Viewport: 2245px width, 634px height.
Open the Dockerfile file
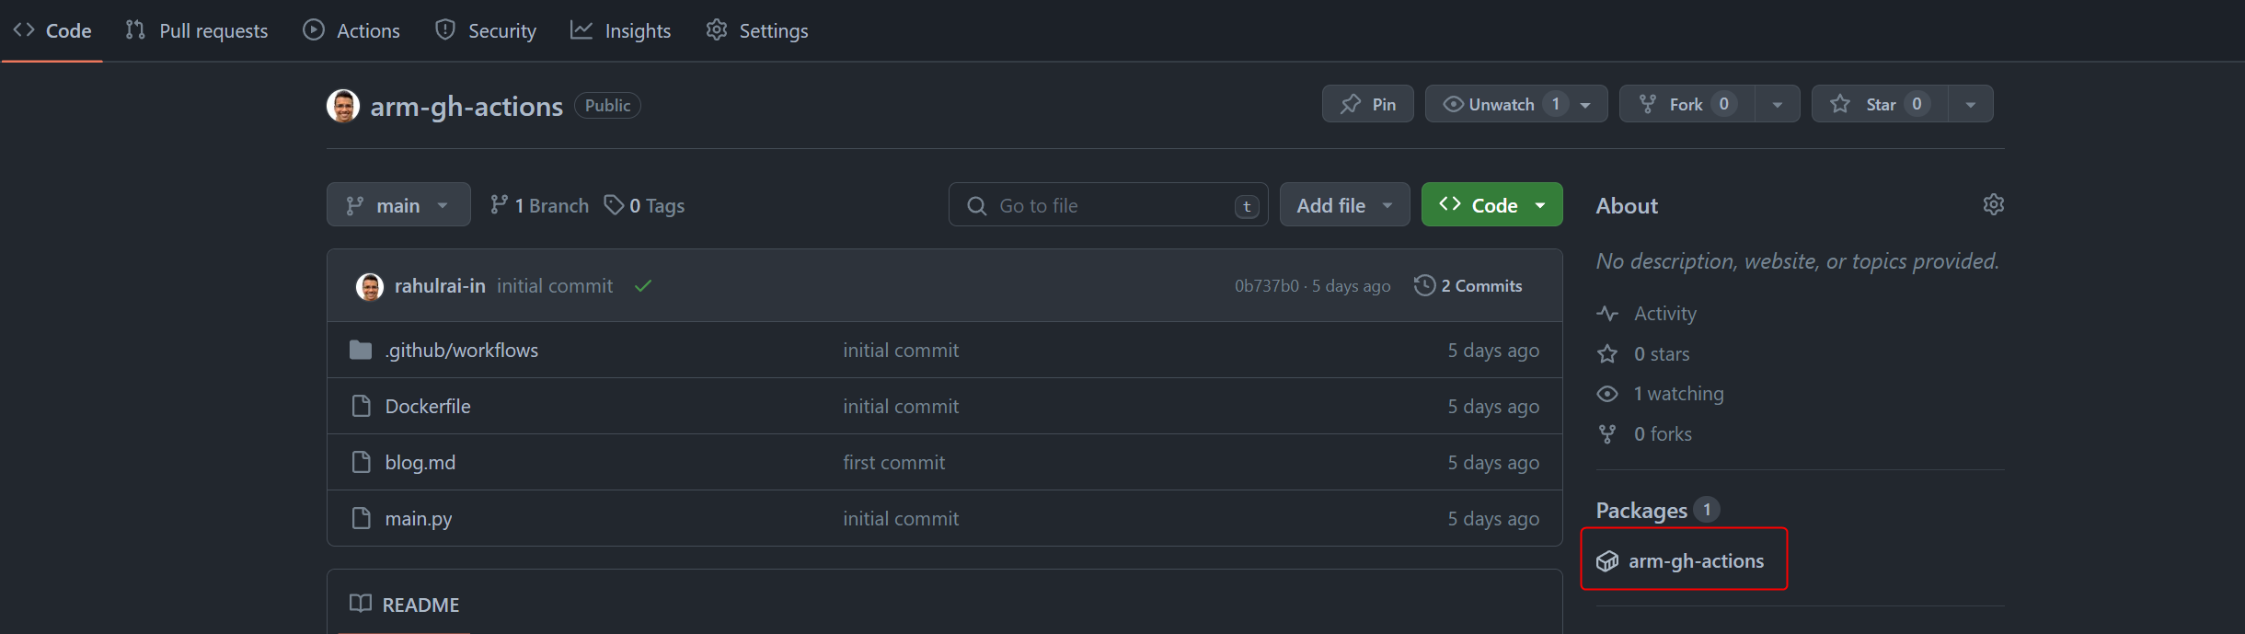(427, 407)
